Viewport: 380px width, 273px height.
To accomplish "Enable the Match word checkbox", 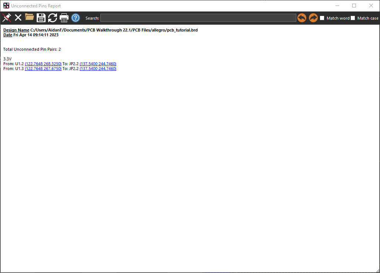I will (322, 18).
